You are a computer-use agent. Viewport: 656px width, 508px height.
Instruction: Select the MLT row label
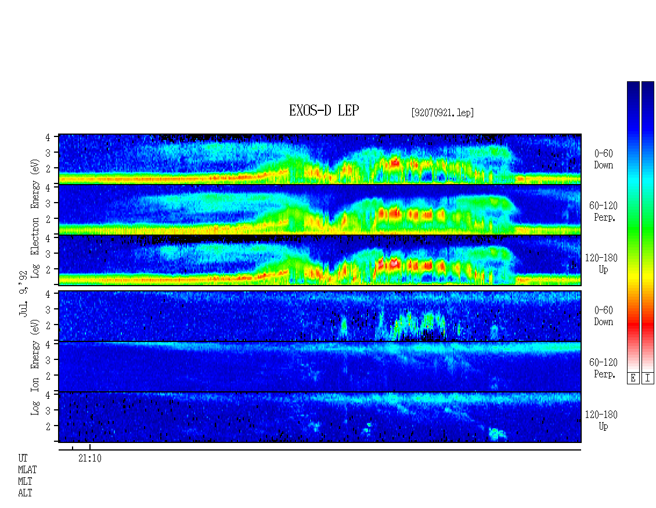click(x=25, y=482)
